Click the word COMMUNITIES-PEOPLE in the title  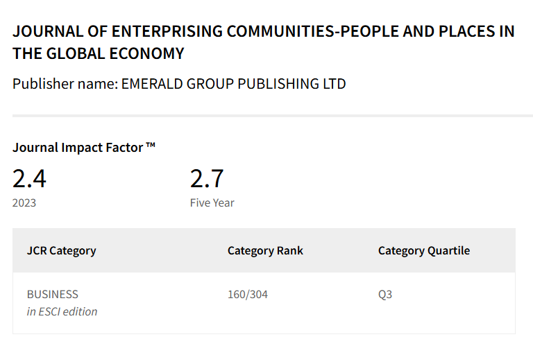tap(289, 32)
